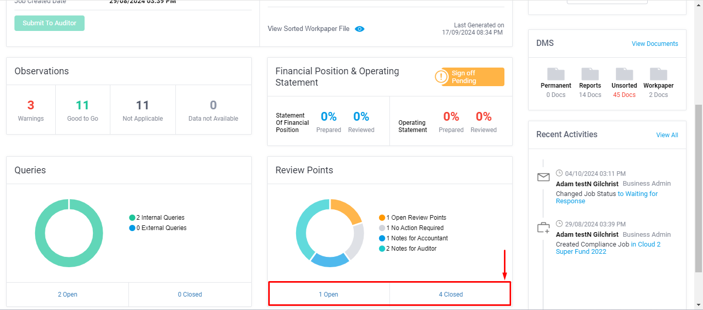This screenshot has width=703, height=310.
Task: Click the 1 No Action Required legend item
Action: pyautogui.click(x=411, y=228)
